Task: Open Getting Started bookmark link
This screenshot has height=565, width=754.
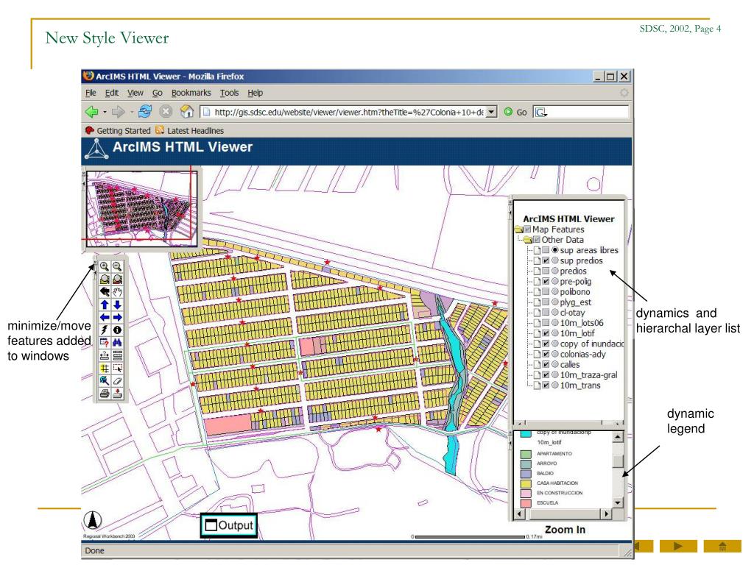Action: (118, 131)
